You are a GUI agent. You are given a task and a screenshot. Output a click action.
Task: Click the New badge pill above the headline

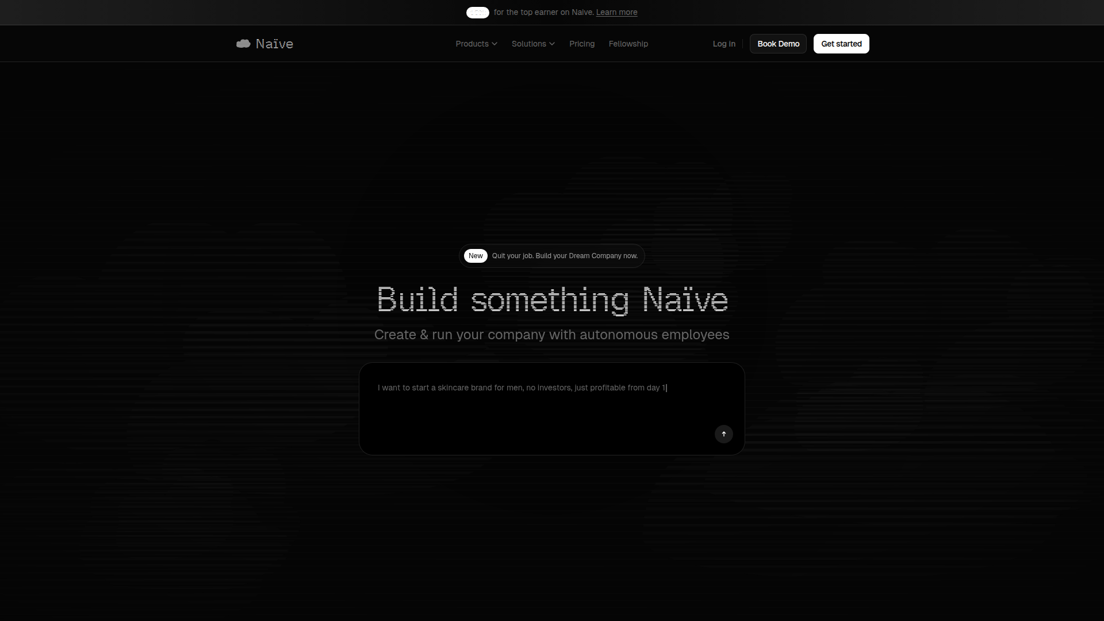click(475, 256)
